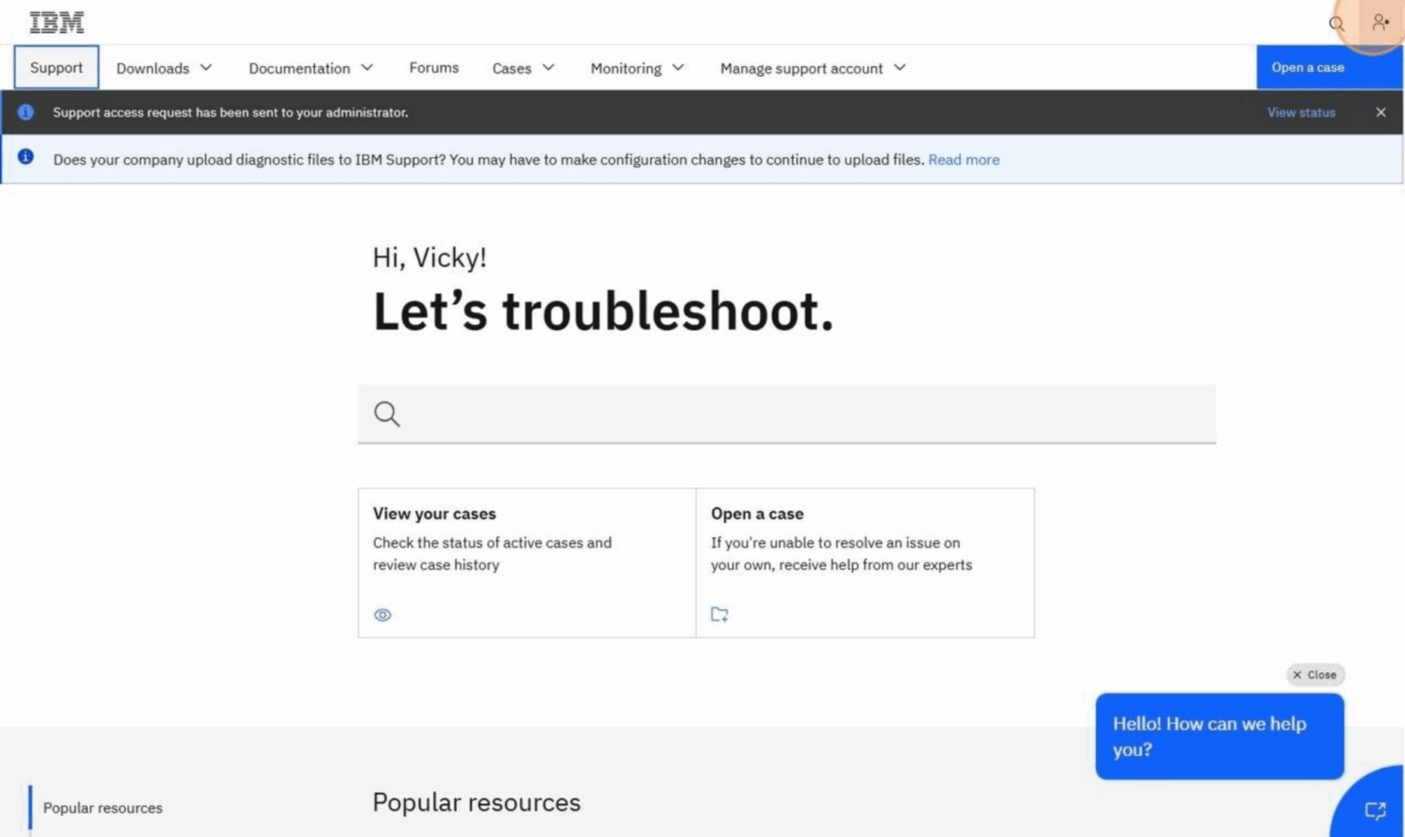Follow the Read more link

click(x=963, y=159)
